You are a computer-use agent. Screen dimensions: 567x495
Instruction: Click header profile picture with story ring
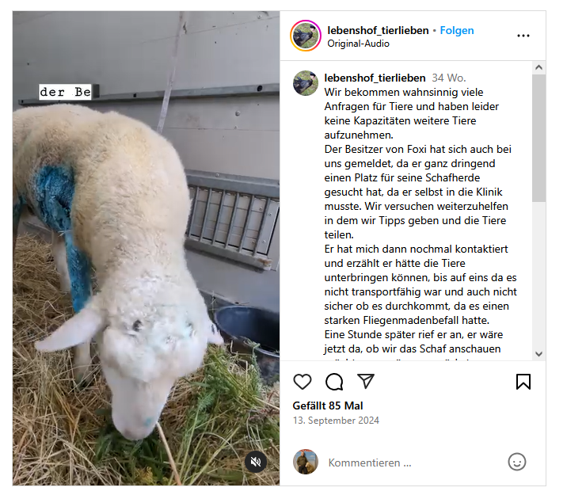(x=306, y=36)
